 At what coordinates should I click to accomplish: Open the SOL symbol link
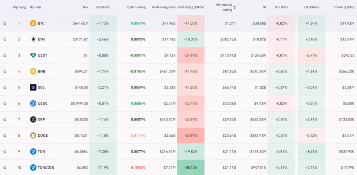[41, 87]
